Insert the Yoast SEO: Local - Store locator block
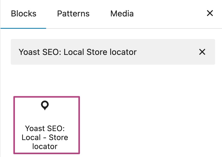This screenshot has height=157, width=222. click(x=47, y=125)
